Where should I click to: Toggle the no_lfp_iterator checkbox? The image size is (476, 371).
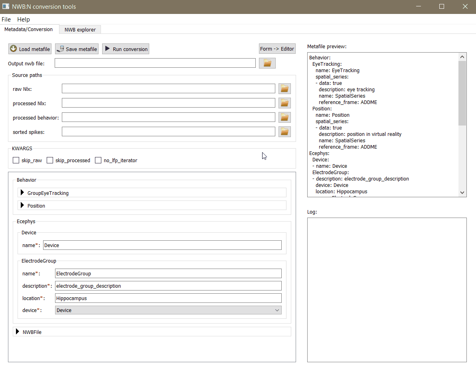tap(98, 160)
